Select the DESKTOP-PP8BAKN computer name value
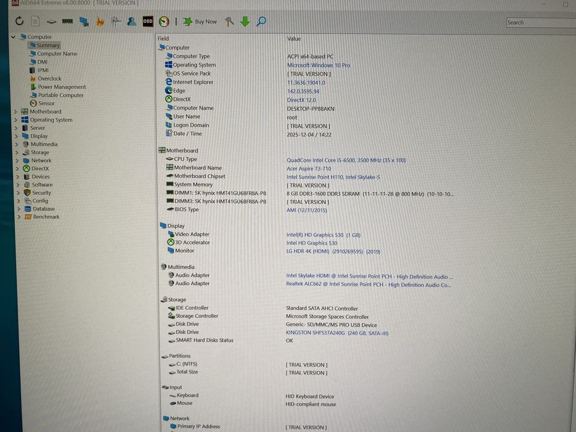This screenshot has width=576, height=432. pos(311,109)
